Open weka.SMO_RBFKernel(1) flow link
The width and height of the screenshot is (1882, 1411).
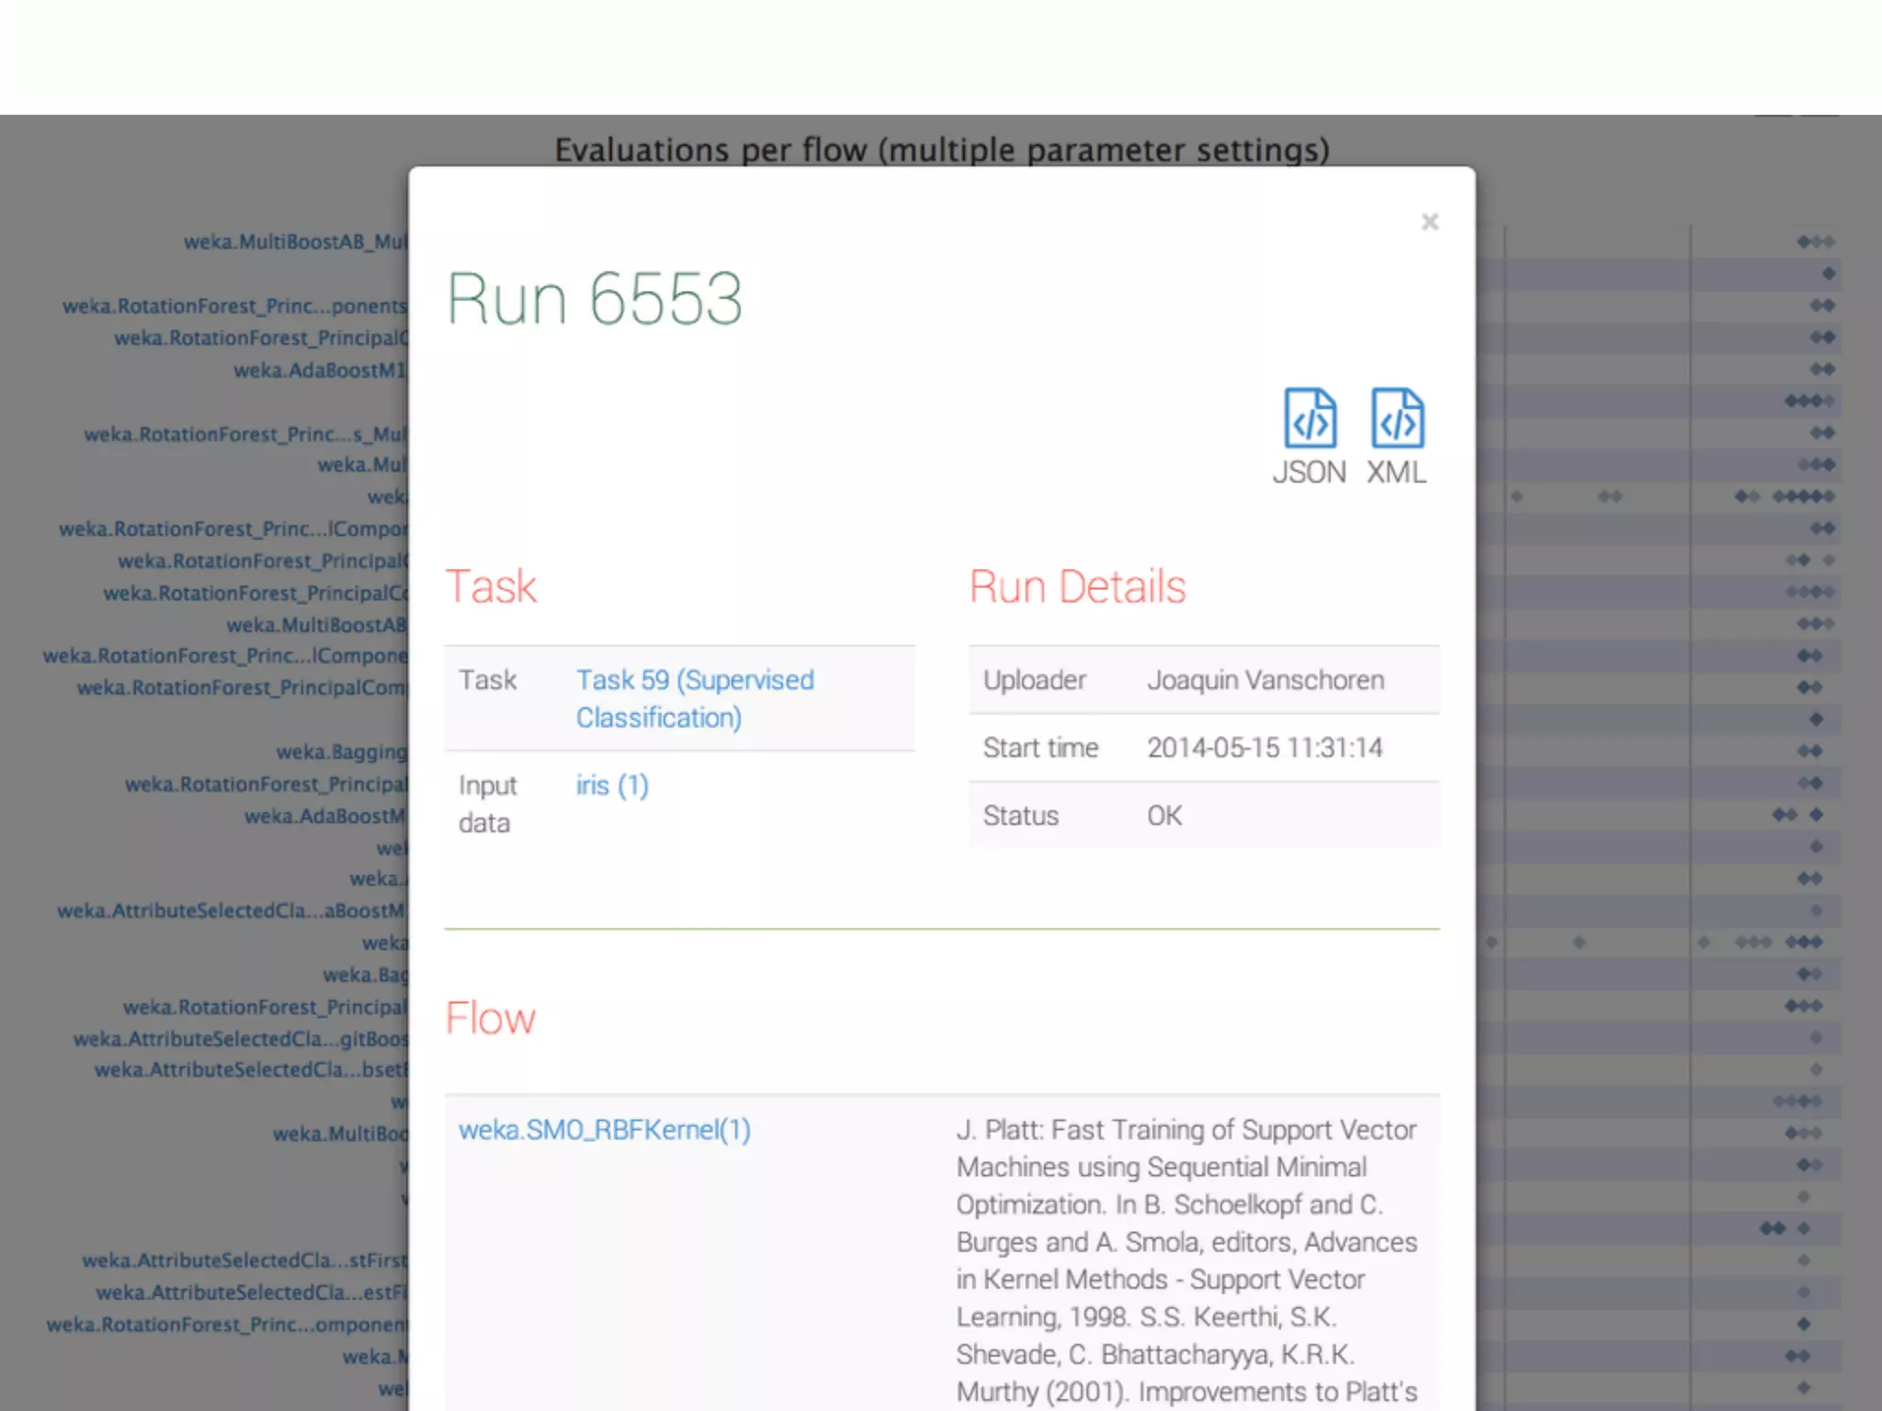pos(605,1129)
